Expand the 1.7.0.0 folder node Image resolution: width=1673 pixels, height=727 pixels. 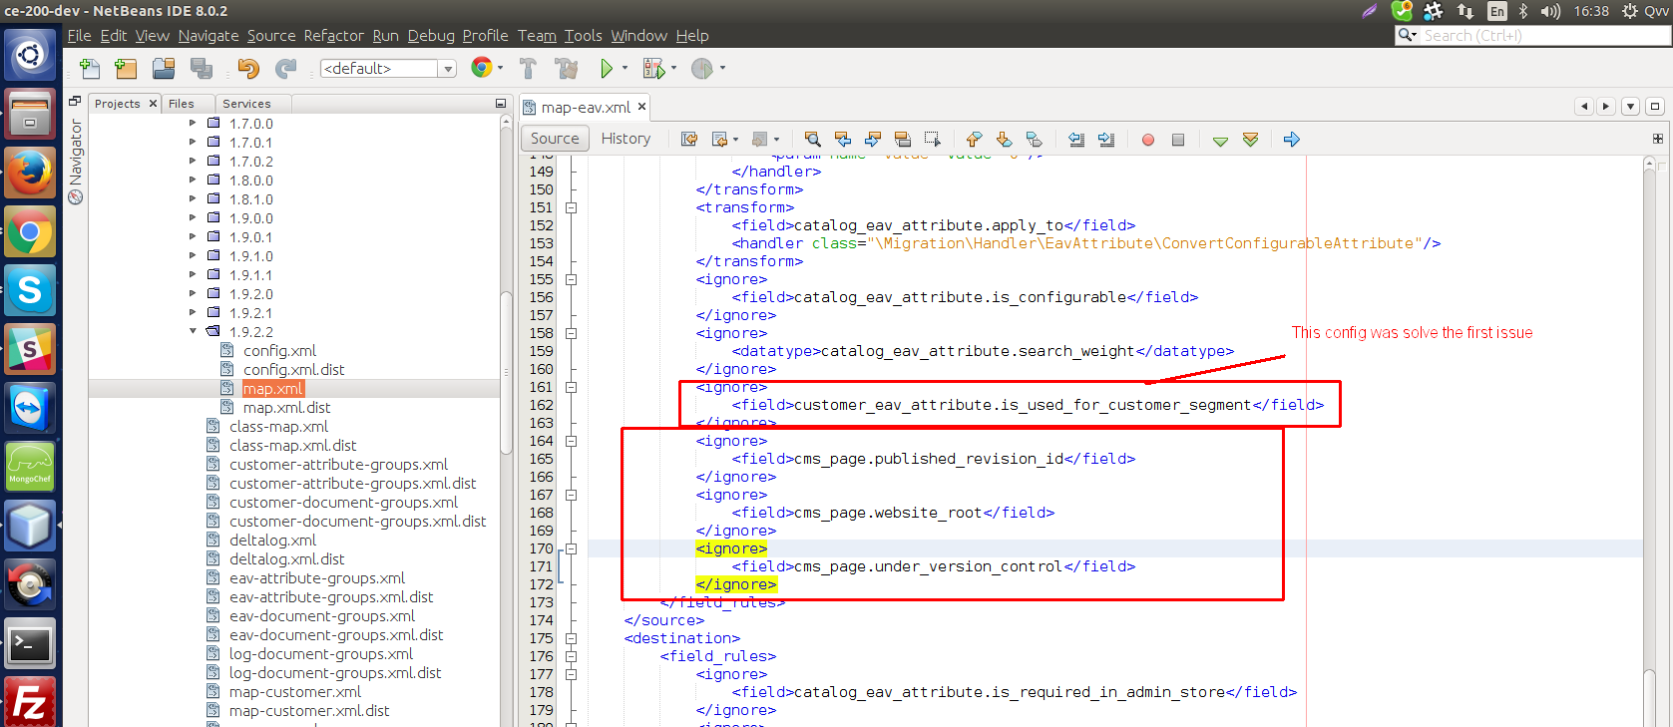coord(193,124)
